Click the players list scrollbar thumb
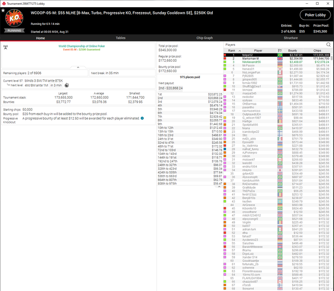 (x=332, y=57)
